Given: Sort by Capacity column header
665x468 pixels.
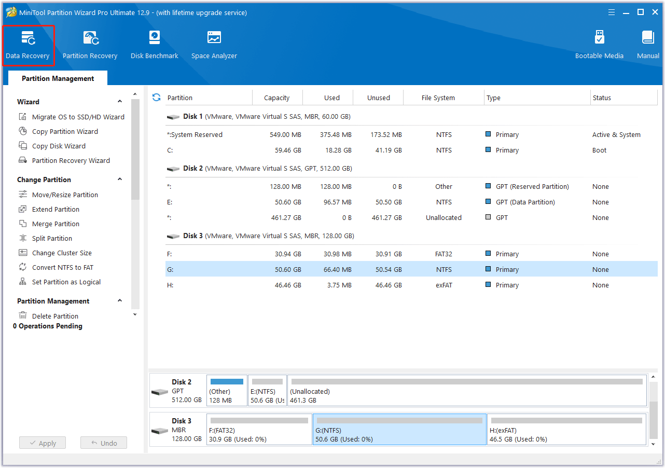Looking at the screenshot, I should point(277,98).
